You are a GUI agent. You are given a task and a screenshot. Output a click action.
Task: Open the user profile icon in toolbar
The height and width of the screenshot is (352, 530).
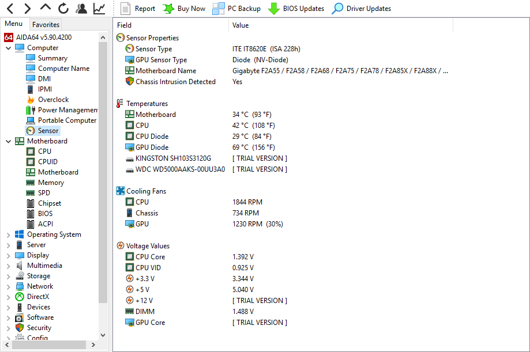point(81,9)
